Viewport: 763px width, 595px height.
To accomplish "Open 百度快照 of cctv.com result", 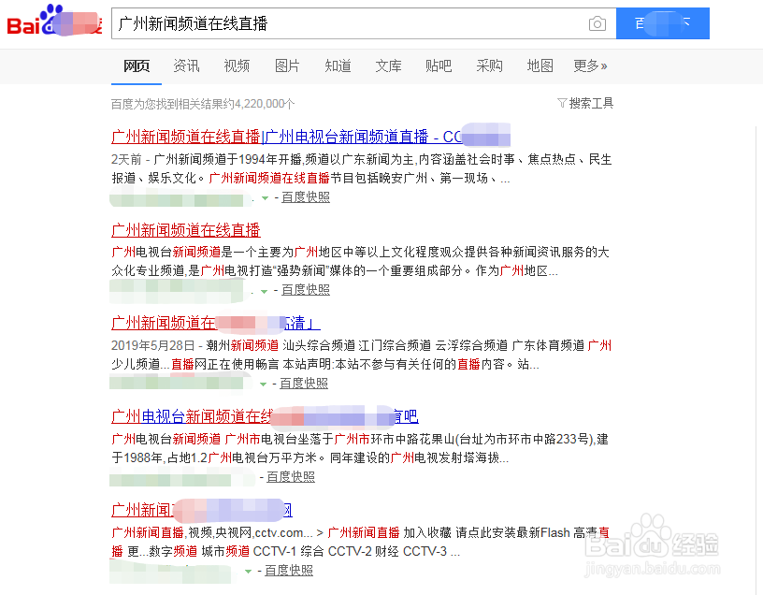I will click(289, 570).
